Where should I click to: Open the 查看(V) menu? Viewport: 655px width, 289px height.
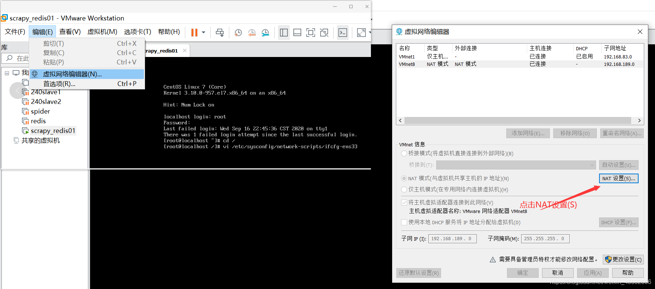(70, 32)
